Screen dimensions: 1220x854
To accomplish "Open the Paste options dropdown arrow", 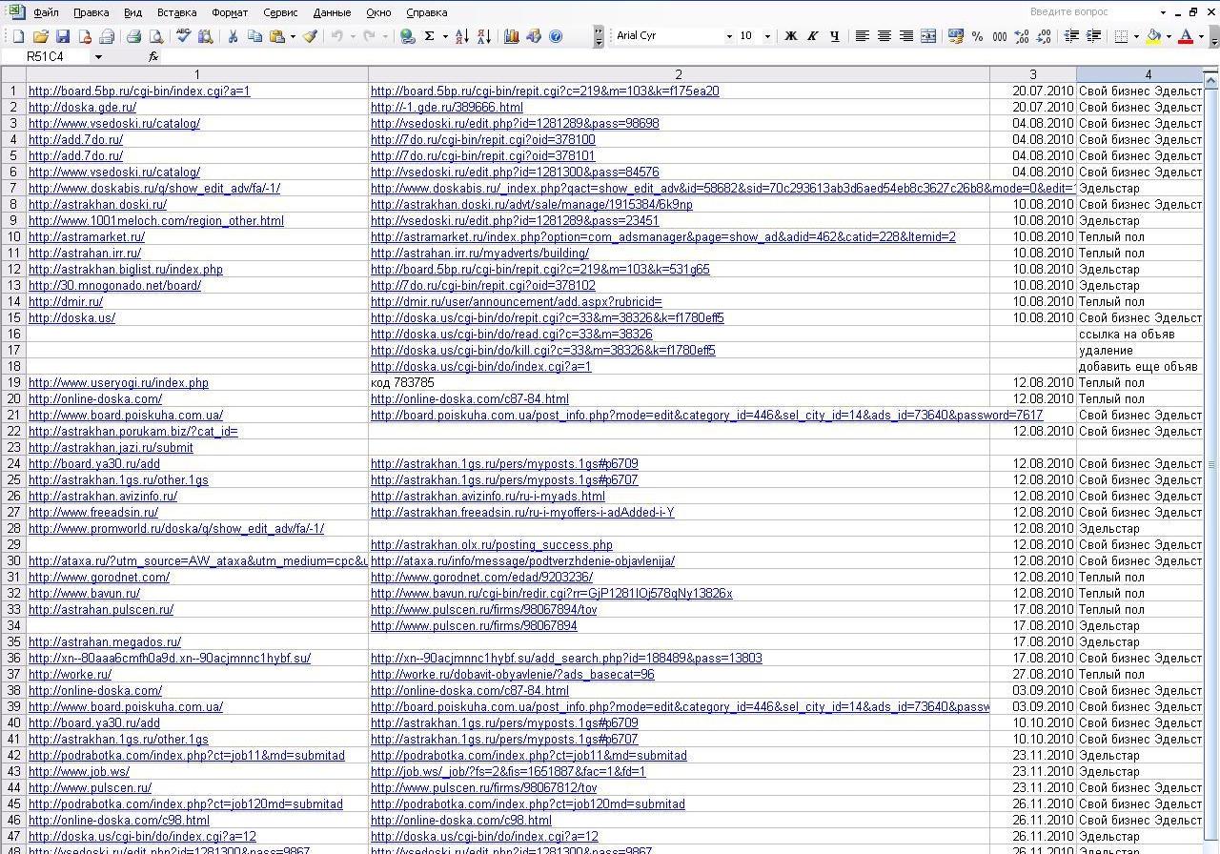I will coord(292,36).
